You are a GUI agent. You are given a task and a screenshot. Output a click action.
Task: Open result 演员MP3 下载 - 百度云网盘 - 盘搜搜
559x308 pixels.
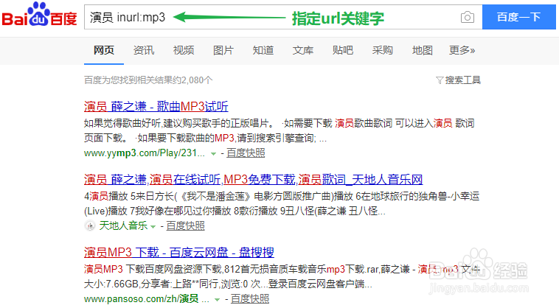coord(179,253)
